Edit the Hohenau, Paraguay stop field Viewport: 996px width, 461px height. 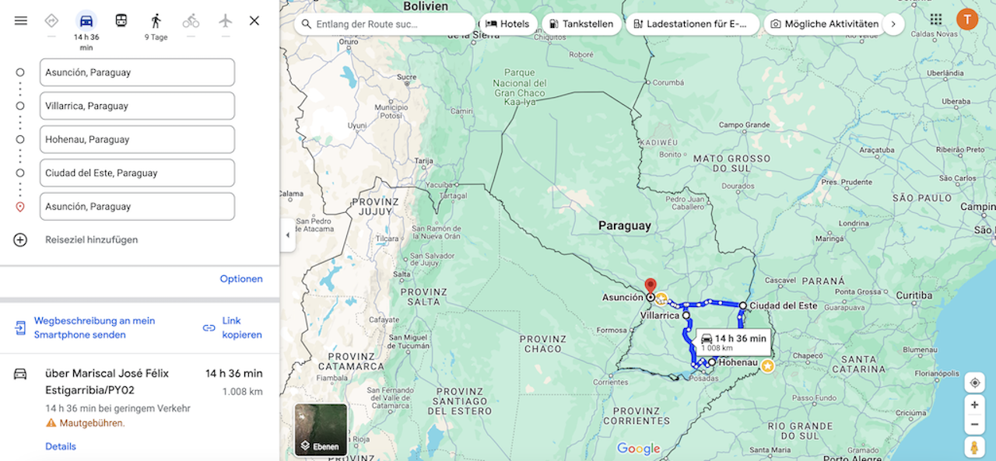pyautogui.click(x=137, y=139)
